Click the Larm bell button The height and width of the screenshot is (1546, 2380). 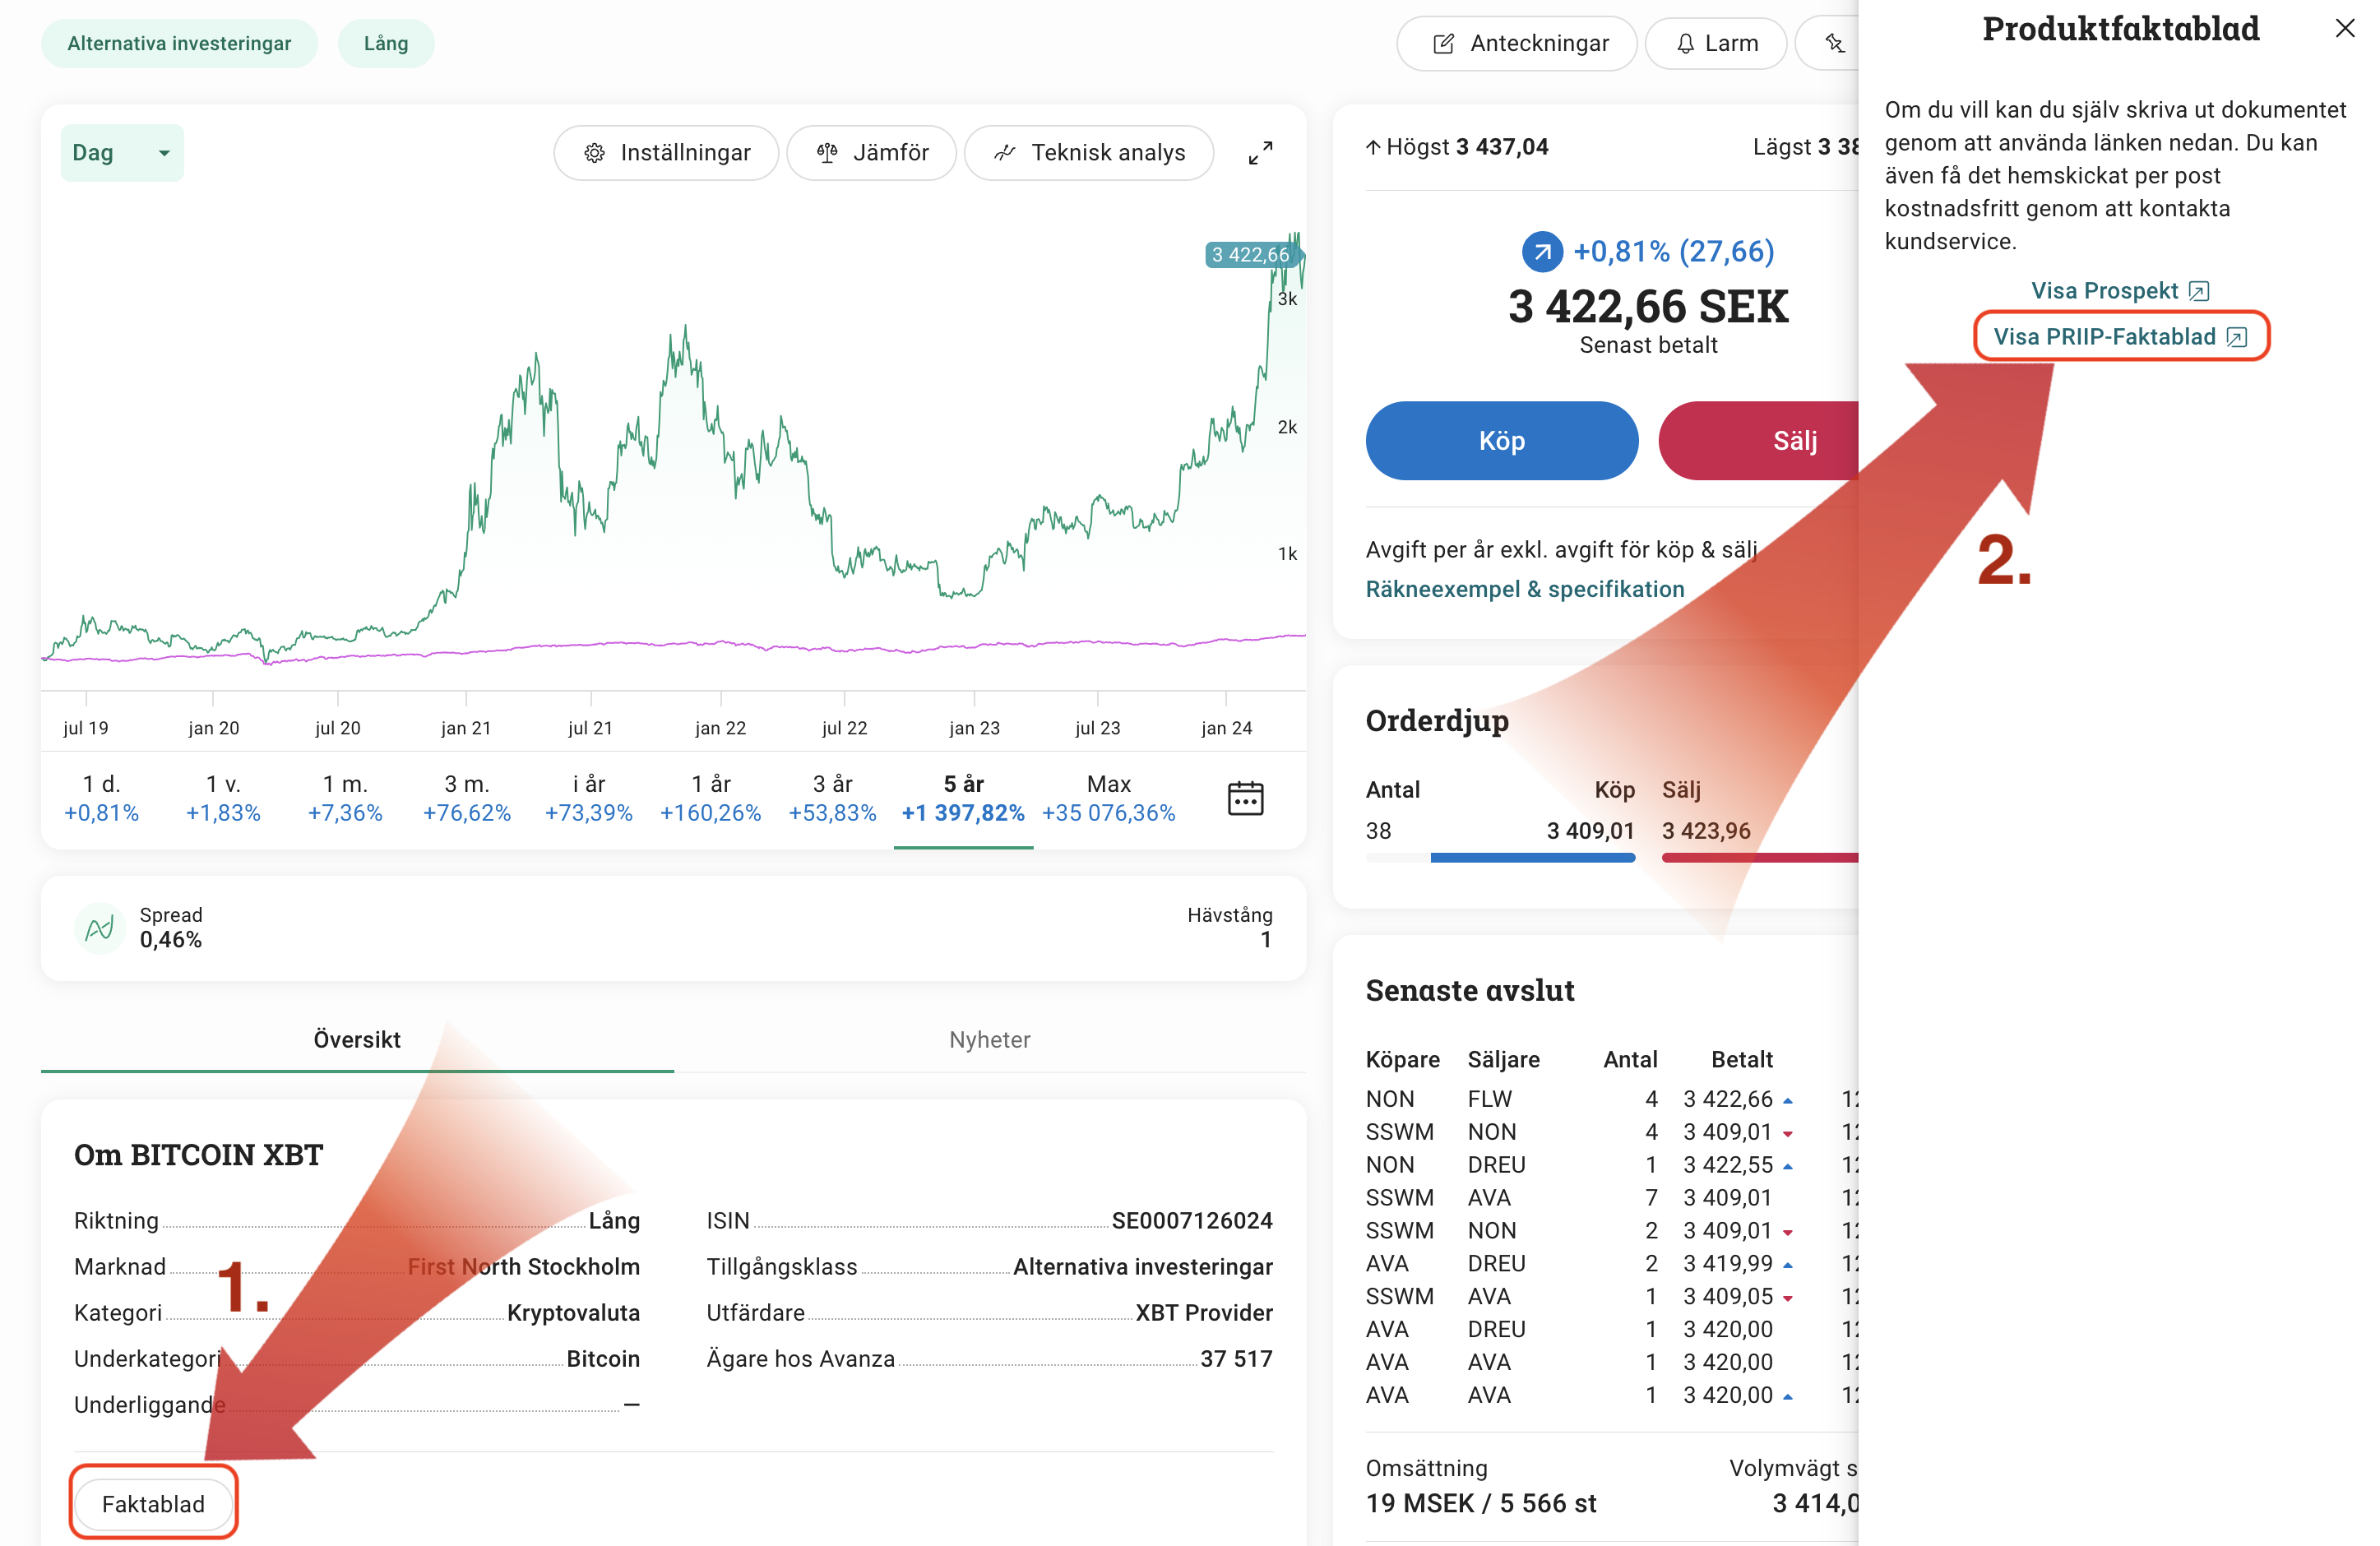point(1716,44)
